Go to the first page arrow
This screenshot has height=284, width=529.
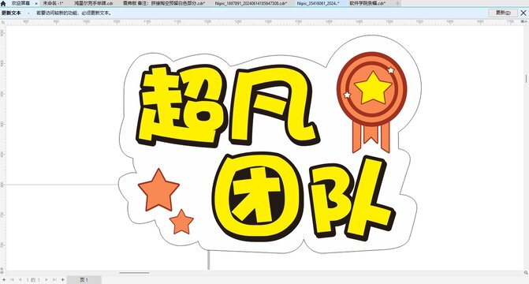tap(12, 279)
